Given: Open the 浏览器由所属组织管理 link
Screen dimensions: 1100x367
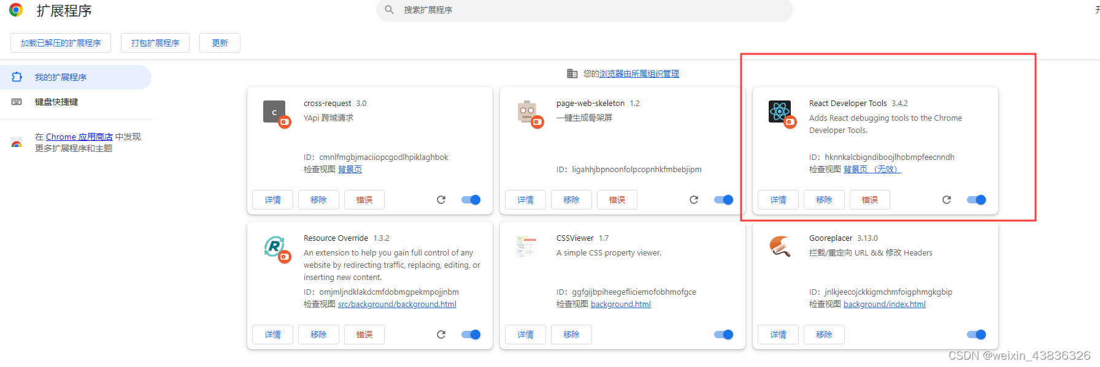Looking at the screenshot, I should [639, 74].
